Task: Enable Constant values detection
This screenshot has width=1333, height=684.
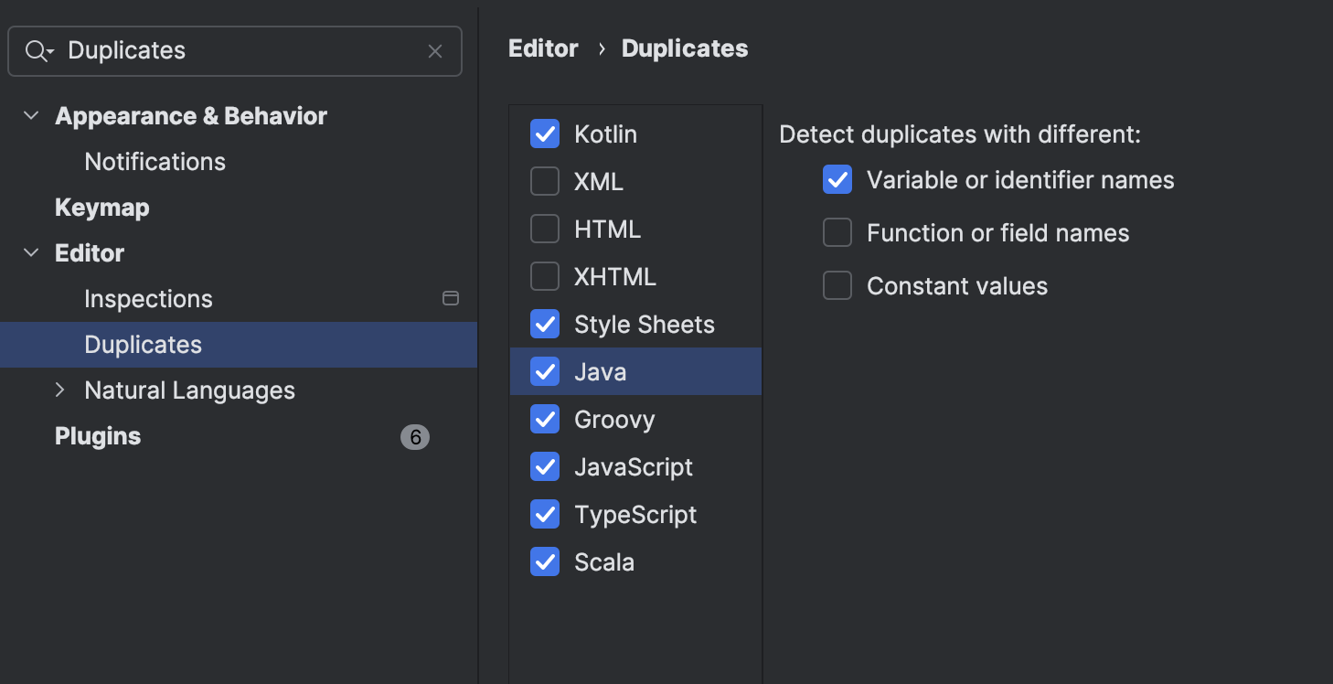Action: pyautogui.click(x=837, y=285)
